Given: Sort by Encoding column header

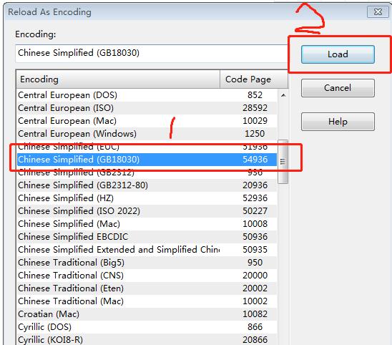Looking at the screenshot, I should coord(118,79).
